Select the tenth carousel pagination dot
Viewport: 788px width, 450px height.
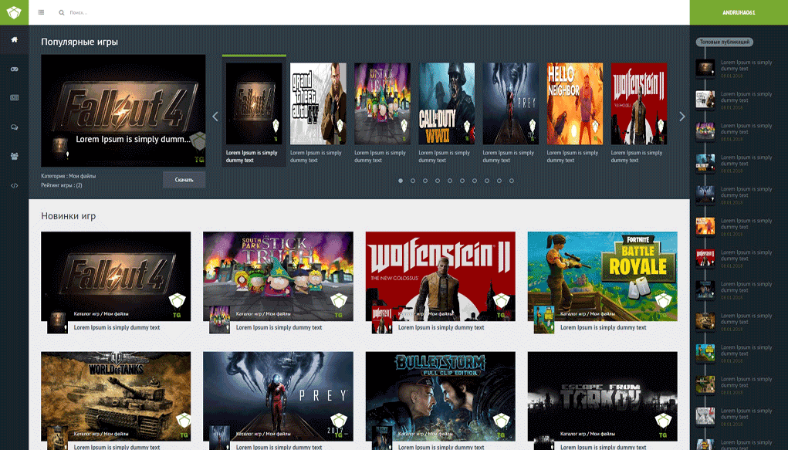[x=512, y=181]
